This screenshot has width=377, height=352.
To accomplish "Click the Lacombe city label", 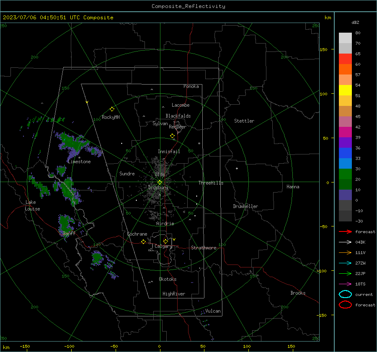I will click(x=181, y=105).
